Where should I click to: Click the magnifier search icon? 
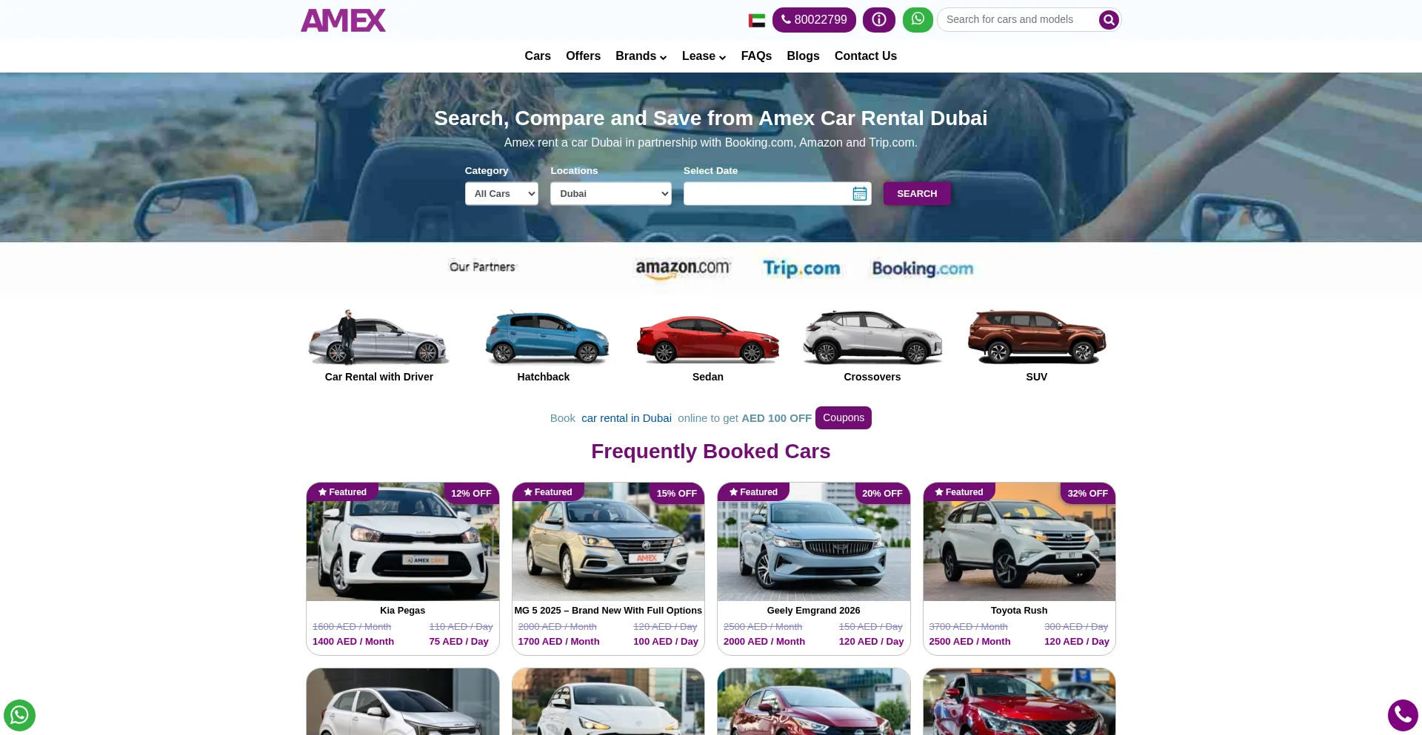point(1109,20)
